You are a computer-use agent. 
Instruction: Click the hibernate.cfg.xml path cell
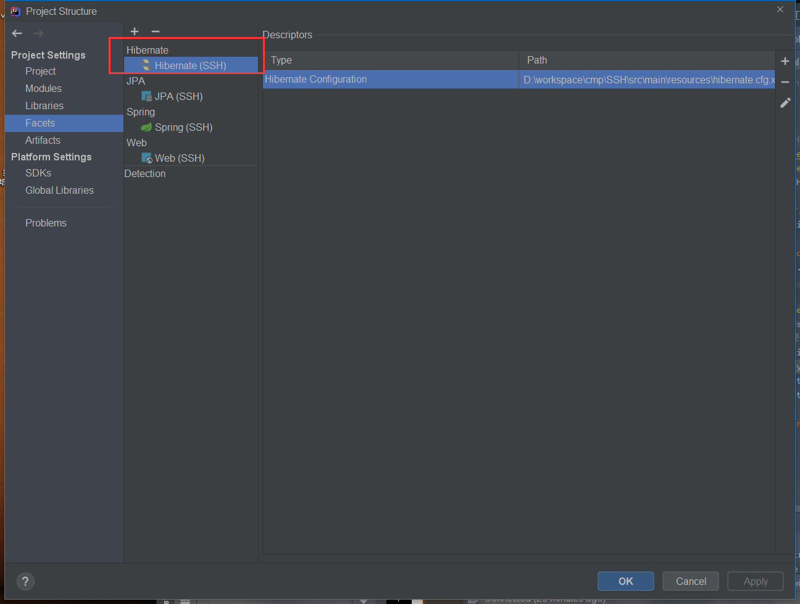(647, 79)
